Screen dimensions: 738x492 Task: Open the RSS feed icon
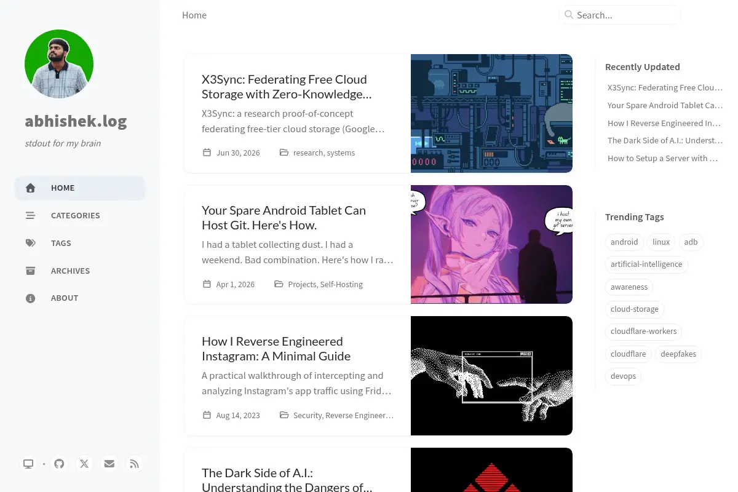click(135, 464)
